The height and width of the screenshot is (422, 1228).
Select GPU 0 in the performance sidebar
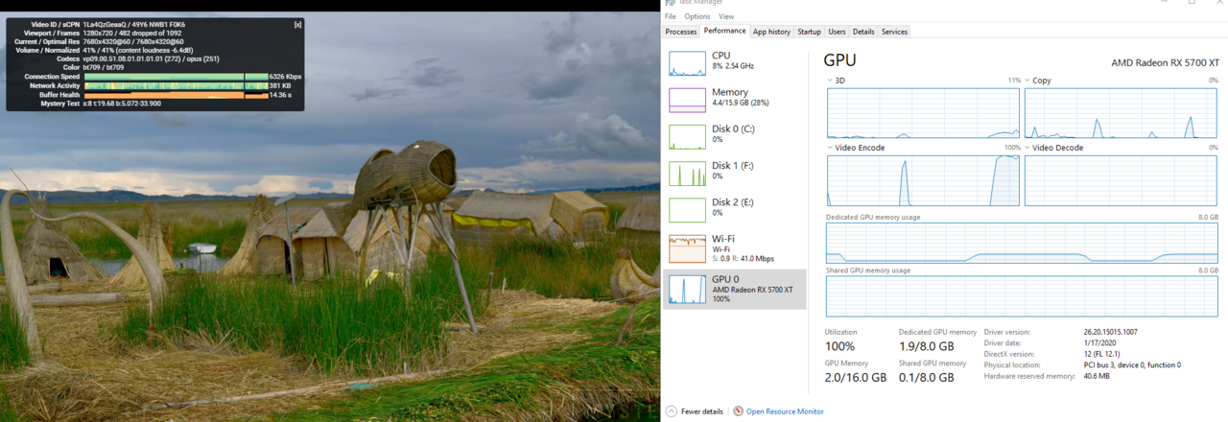pyautogui.click(x=735, y=290)
